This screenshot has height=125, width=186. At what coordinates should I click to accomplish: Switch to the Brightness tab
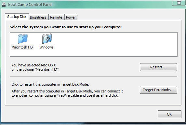click(x=38, y=17)
